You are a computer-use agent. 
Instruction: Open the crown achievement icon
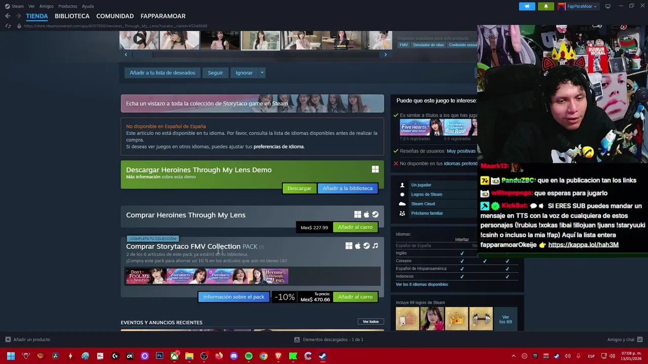coord(456,319)
